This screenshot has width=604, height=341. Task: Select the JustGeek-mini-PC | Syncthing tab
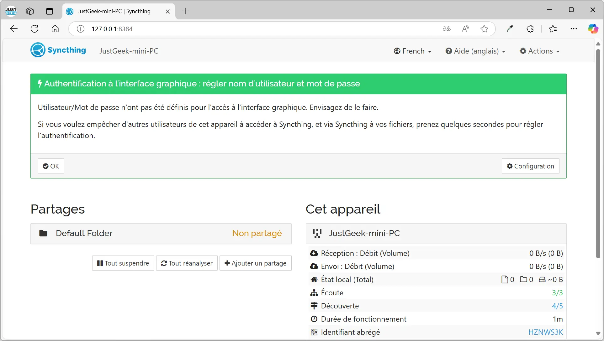[x=119, y=11]
